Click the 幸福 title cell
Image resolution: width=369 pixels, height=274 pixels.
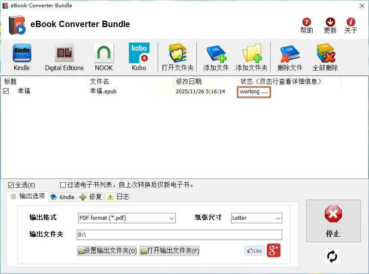point(24,91)
